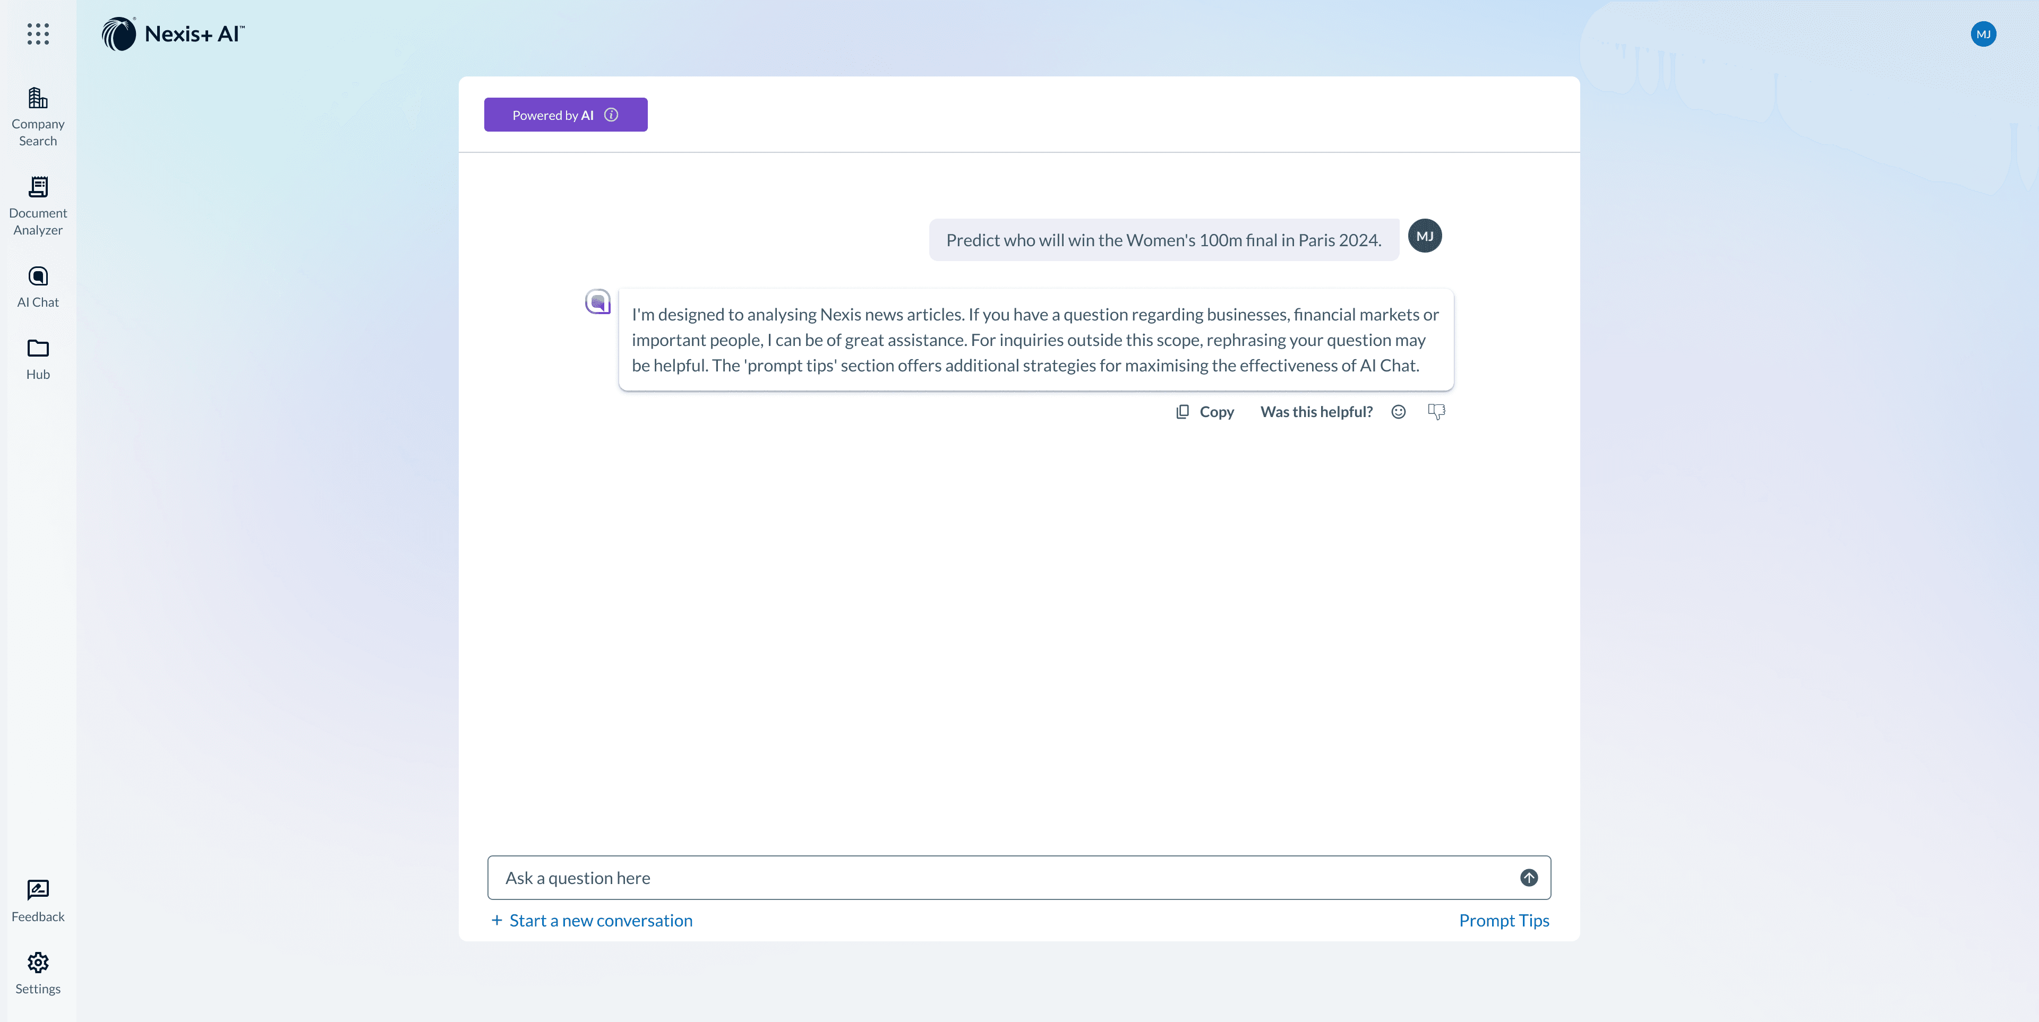2039x1022 pixels.
Task: Open Settings gear in sidebar
Action: pyautogui.click(x=38, y=973)
